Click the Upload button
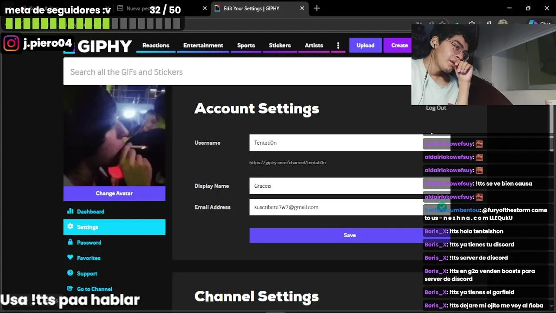 [x=365, y=45]
